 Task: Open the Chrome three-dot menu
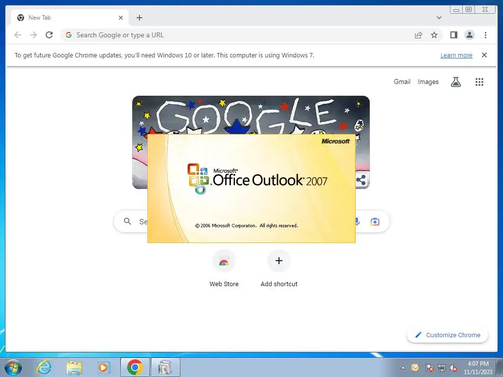[x=485, y=35]
